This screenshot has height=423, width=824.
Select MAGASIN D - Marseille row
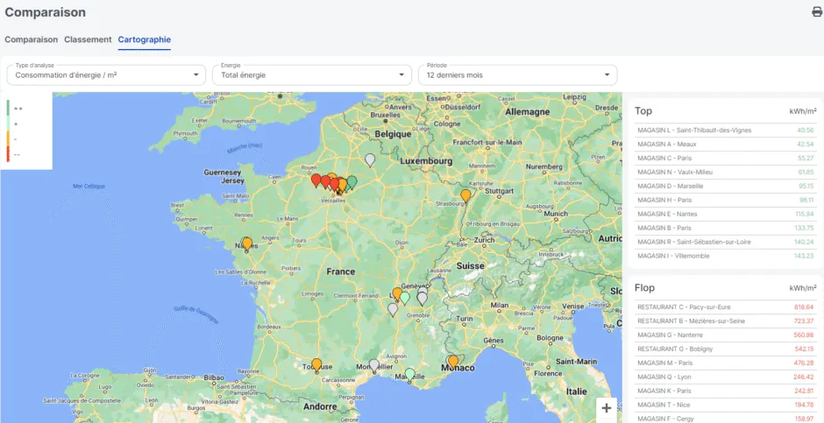tap(725, 187)
